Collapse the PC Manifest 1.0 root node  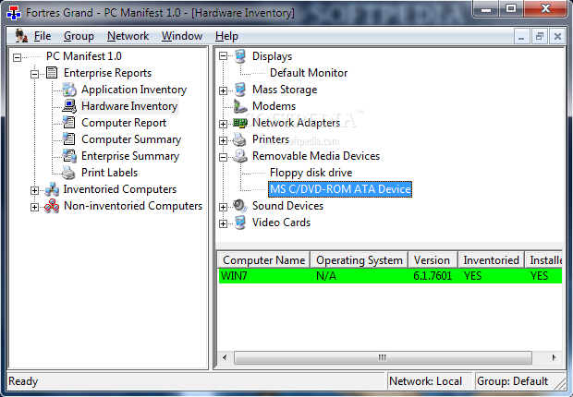pos(17,57)
